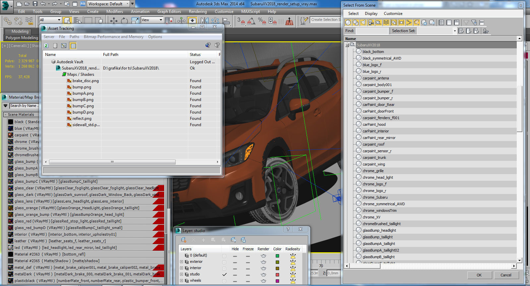Viewport: 530px width, 286px height.
Task: Toggle Display Helpers filter icon
Action: (379, 23)
